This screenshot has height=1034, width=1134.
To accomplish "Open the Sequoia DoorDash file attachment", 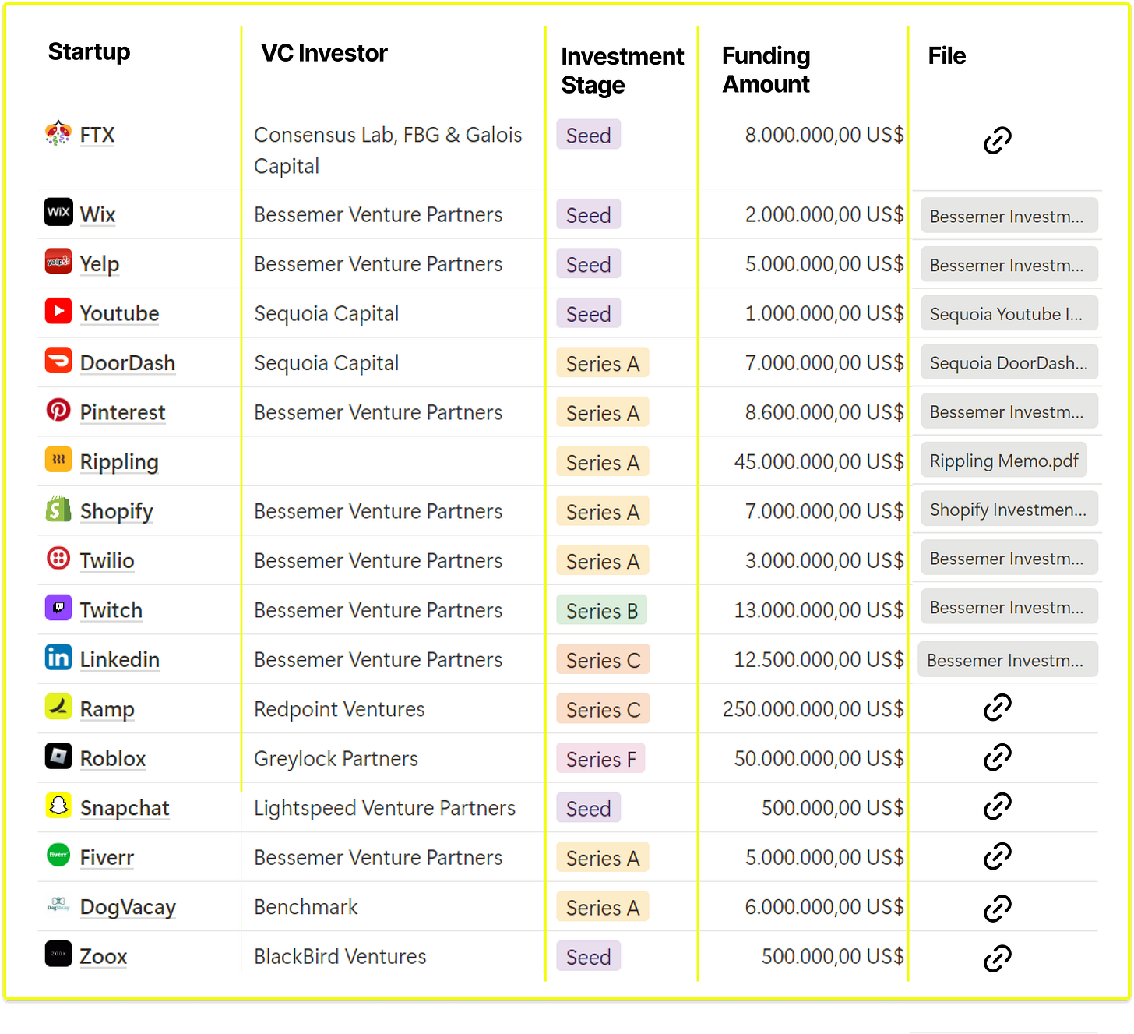I will coord(1009,362).
